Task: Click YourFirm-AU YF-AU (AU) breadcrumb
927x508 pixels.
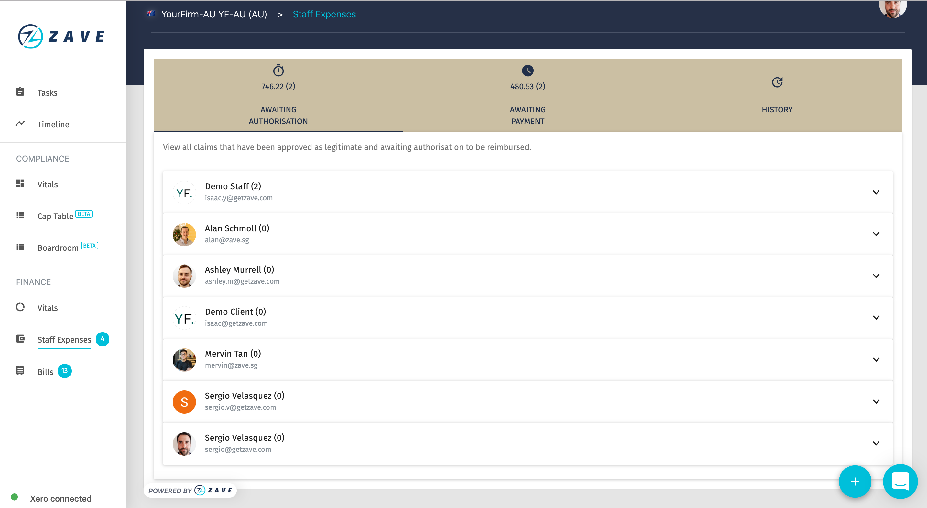Action: [214, 14]
